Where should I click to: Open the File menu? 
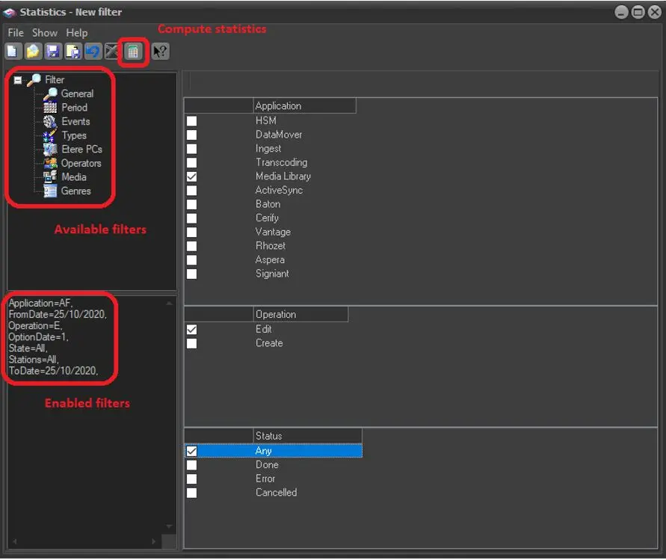click(x=16, y=33)
